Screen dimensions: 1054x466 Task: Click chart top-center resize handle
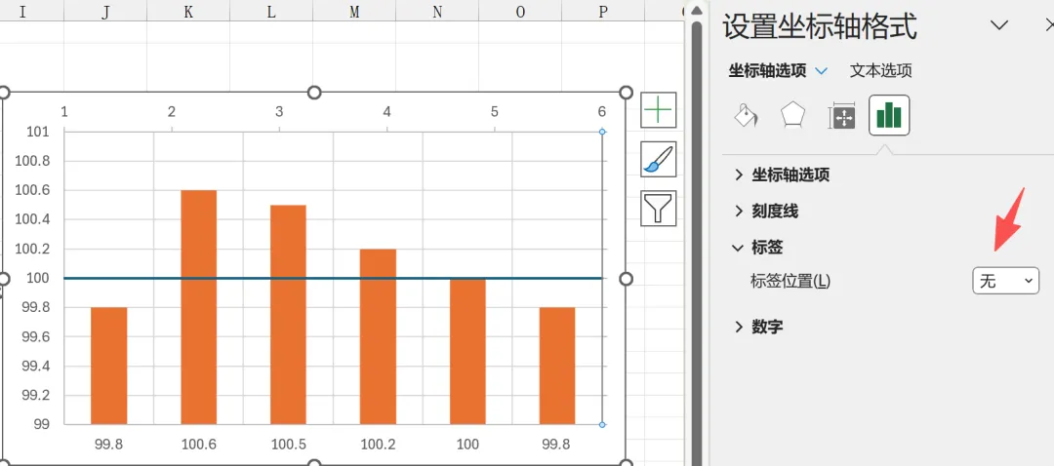(x=314, y=93)
